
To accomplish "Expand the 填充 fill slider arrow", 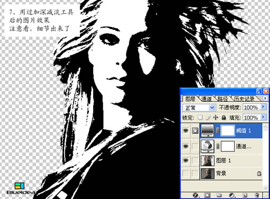I will pos(264,117).
